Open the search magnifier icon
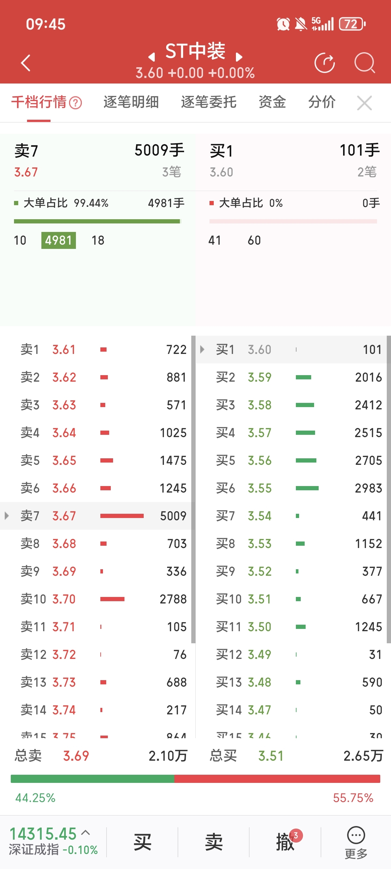 coord(364,63)
